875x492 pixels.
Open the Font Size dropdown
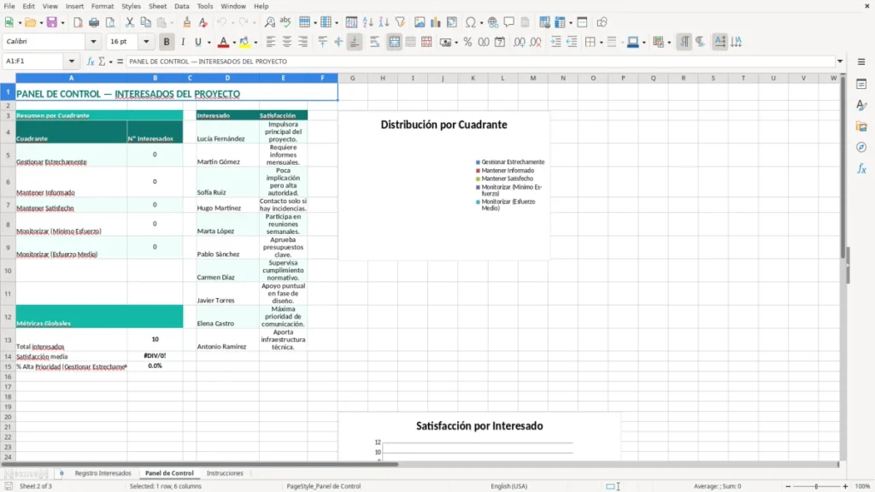146,41
